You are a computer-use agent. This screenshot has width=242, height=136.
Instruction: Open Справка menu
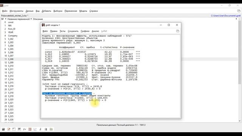pos(93,11)
